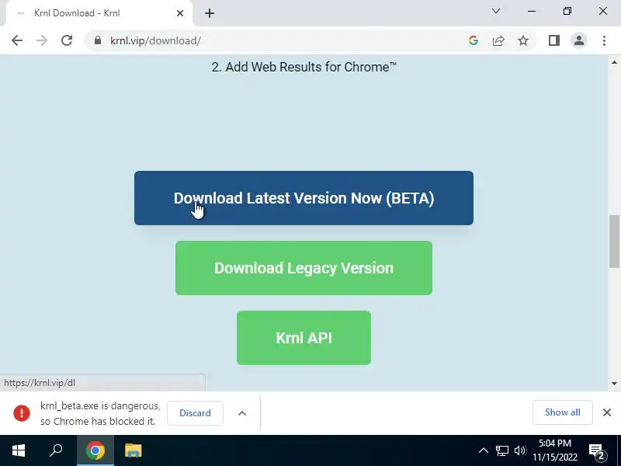
Task: Open the Chrome three-dot menu
Action: [604, 40]
